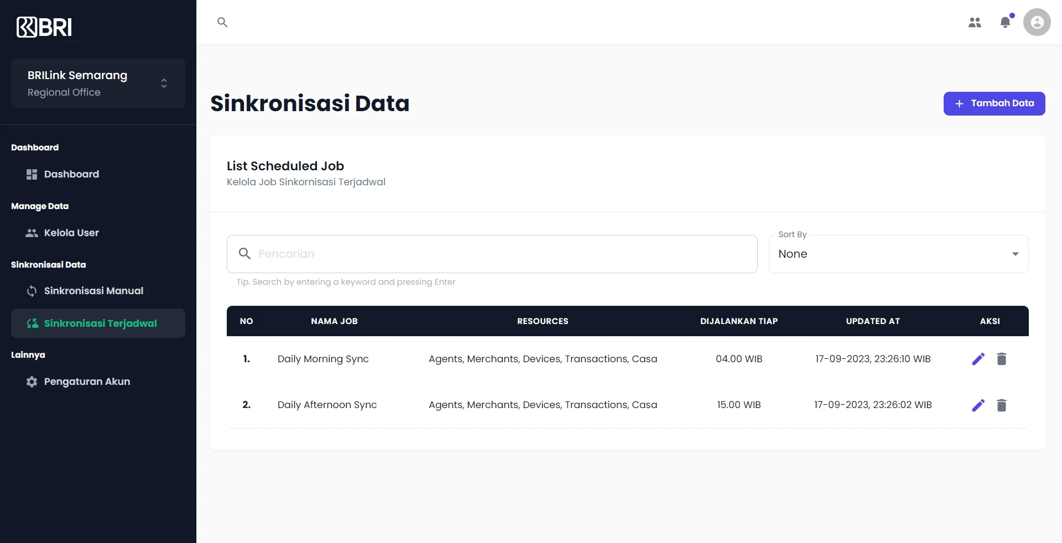Edit the Daily Morning Sync job
This screenshot has width=1062, height=543.
(x=978, y=359)
